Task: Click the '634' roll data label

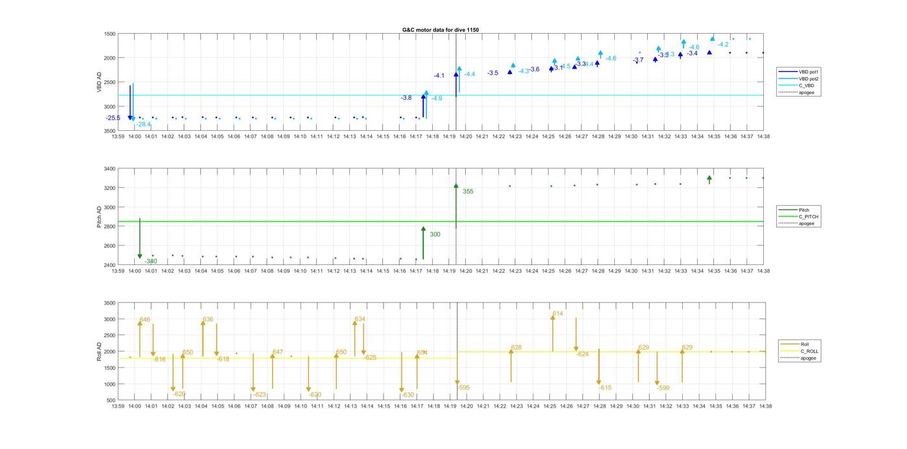Action: [x=360, y=319]
